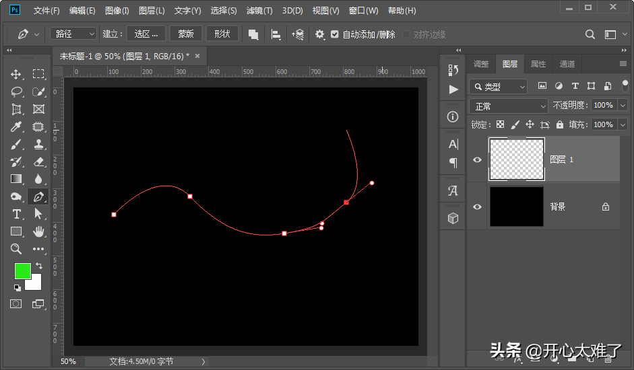Click white background color swatch

(35, 284)
